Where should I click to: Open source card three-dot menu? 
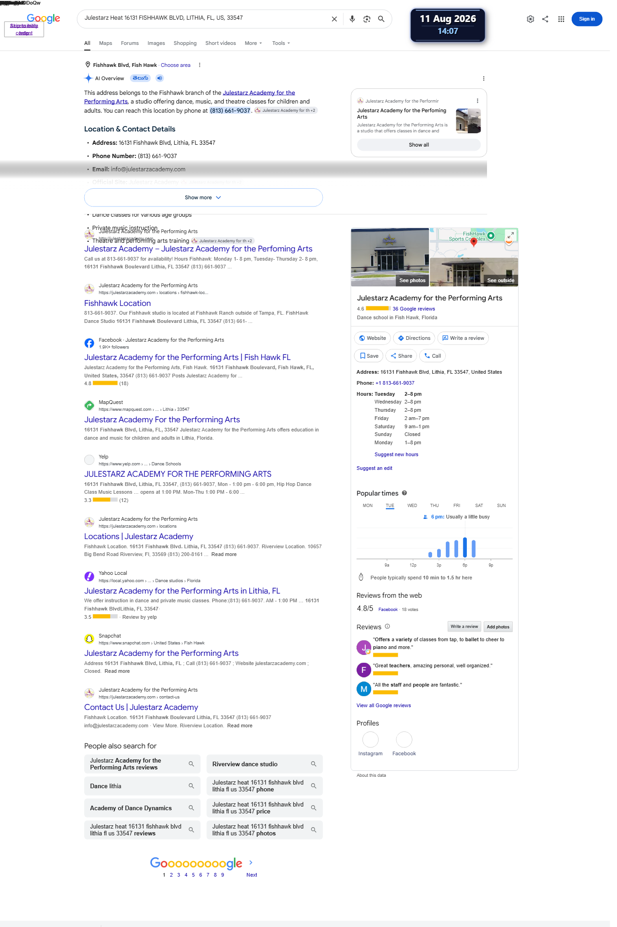pos(477,101)
